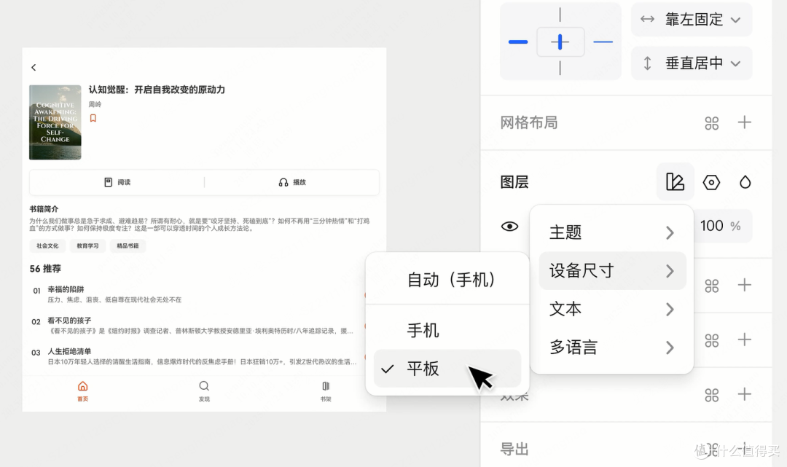This screenshot has height=467, width=787.
Task: Choose 手机 device size
Action: coord(447,330)
